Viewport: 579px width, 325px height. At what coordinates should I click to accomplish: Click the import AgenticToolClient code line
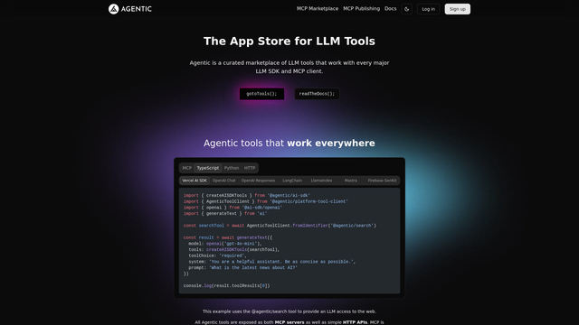tap(266, 201)
